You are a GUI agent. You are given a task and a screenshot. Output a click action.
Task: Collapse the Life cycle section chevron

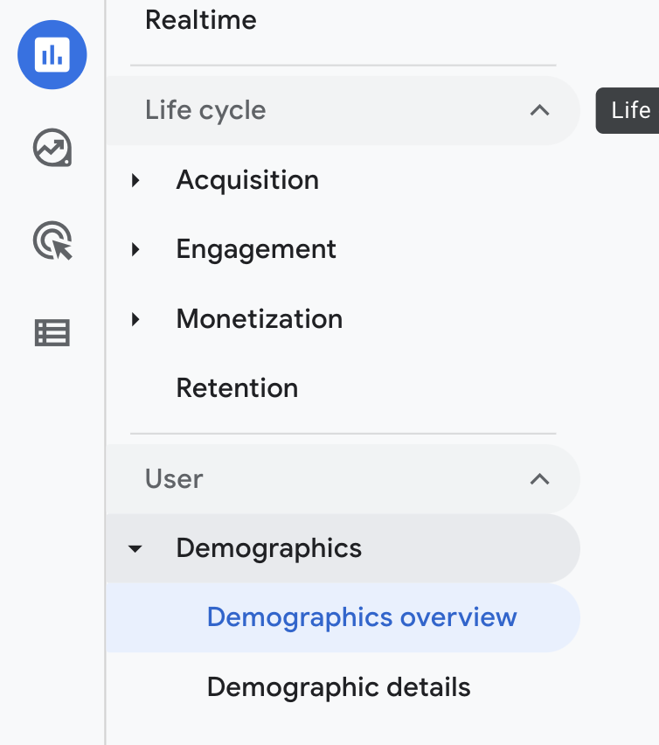(540, 111)
